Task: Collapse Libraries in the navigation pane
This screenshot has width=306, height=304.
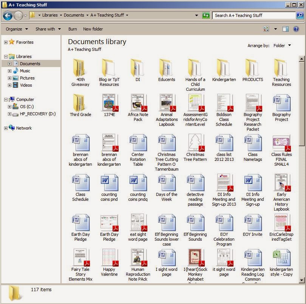Action: 5,56
